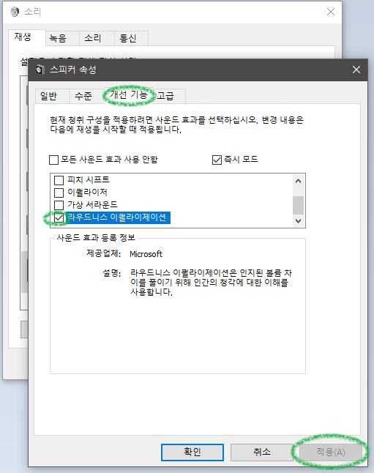
Task: Enable the 이퀄라이저 checkbox
Action: pyautogui.click(x=59, y=193)
